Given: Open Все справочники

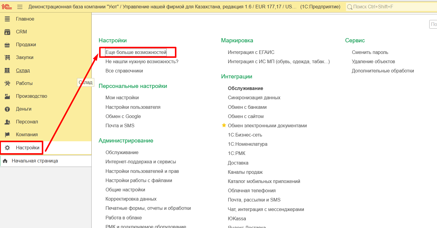Looking at the screenshot, I should [x=124, y=71].
